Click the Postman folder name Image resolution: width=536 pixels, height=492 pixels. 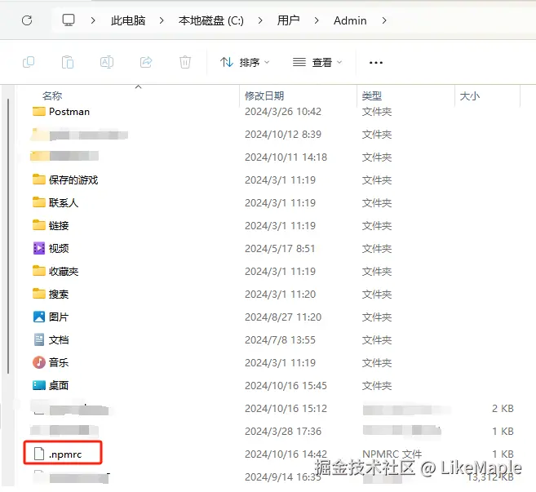pos(69,112)
